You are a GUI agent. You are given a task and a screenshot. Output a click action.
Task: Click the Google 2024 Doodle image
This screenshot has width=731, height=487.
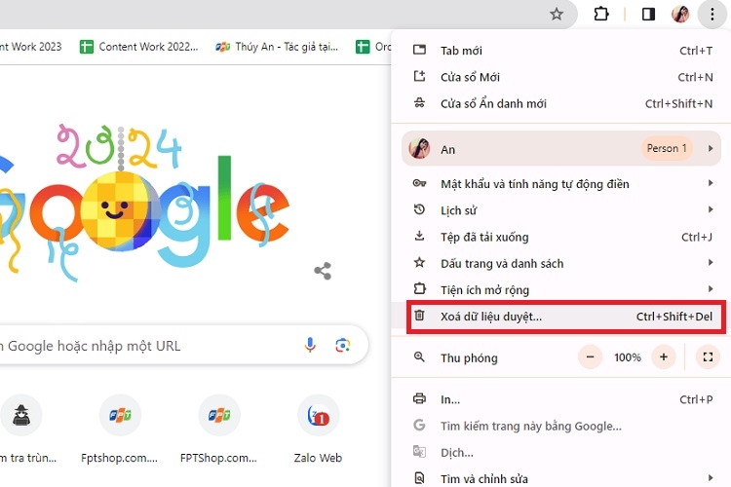point(144,202)
